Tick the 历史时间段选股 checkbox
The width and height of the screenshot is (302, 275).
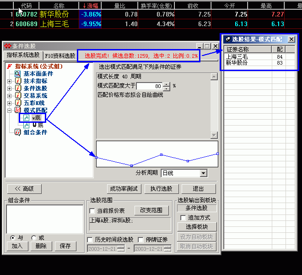pos(90,240)
